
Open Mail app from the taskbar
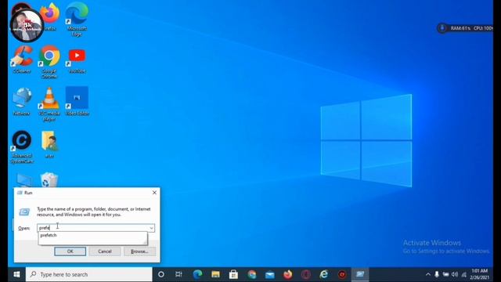[269, 274]
